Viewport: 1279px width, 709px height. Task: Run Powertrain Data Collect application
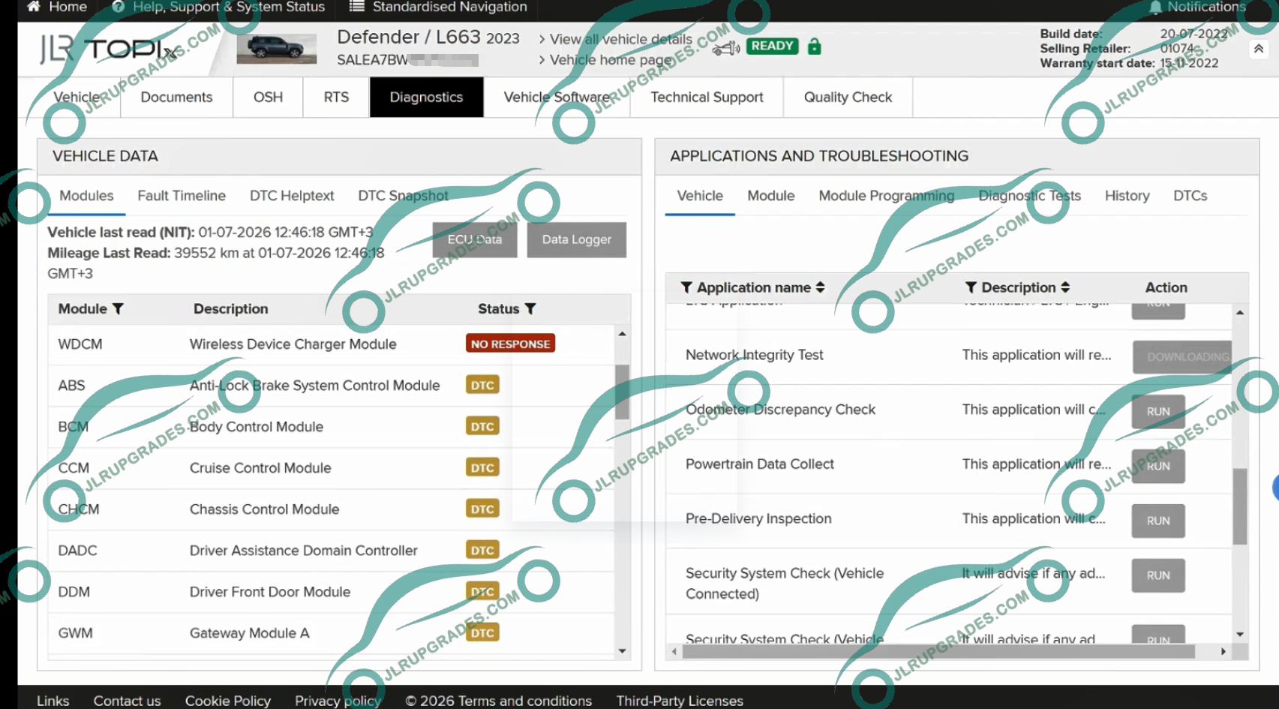(1158, 466)
